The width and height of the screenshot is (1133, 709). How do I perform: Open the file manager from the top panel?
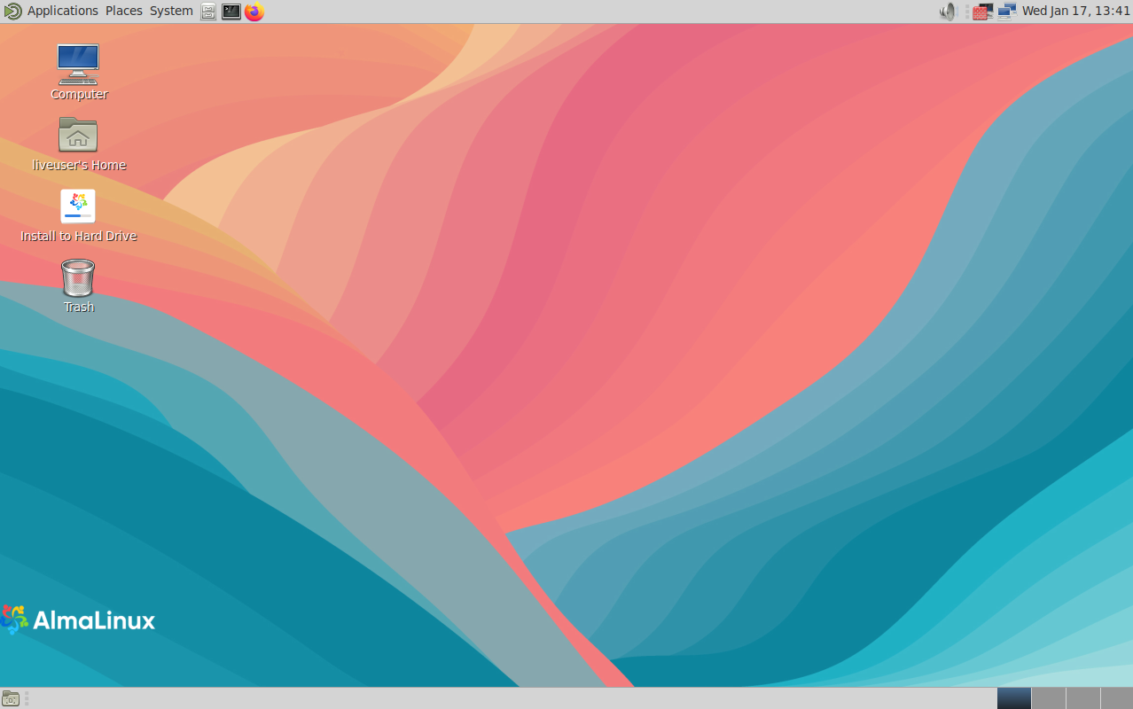tap(207, 11)
